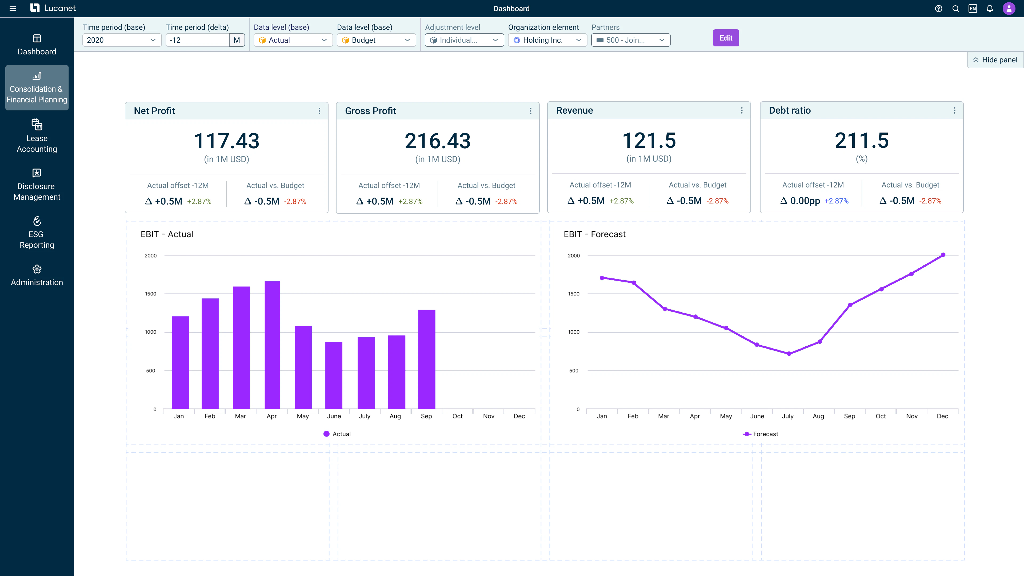
Task: Open the Net Profit widget options menu
Action: pyautogui.click(x=320, y=110)
